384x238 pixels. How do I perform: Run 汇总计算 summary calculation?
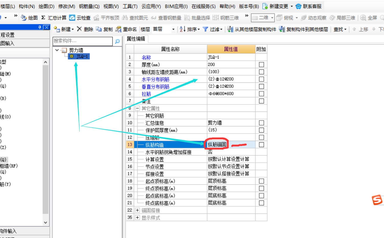point(54,18)
